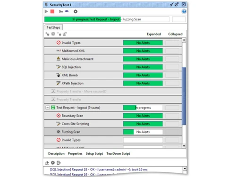Export the security log using the export icon

(59, 163)
